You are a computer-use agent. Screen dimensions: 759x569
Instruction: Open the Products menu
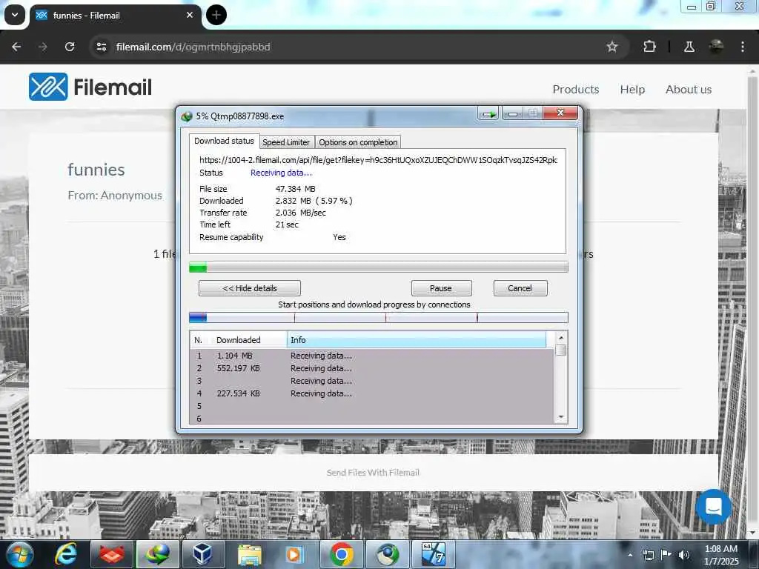tap(575, 90)
